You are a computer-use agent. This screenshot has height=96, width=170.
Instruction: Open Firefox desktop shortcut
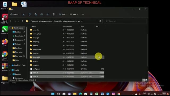click(5, 42)
